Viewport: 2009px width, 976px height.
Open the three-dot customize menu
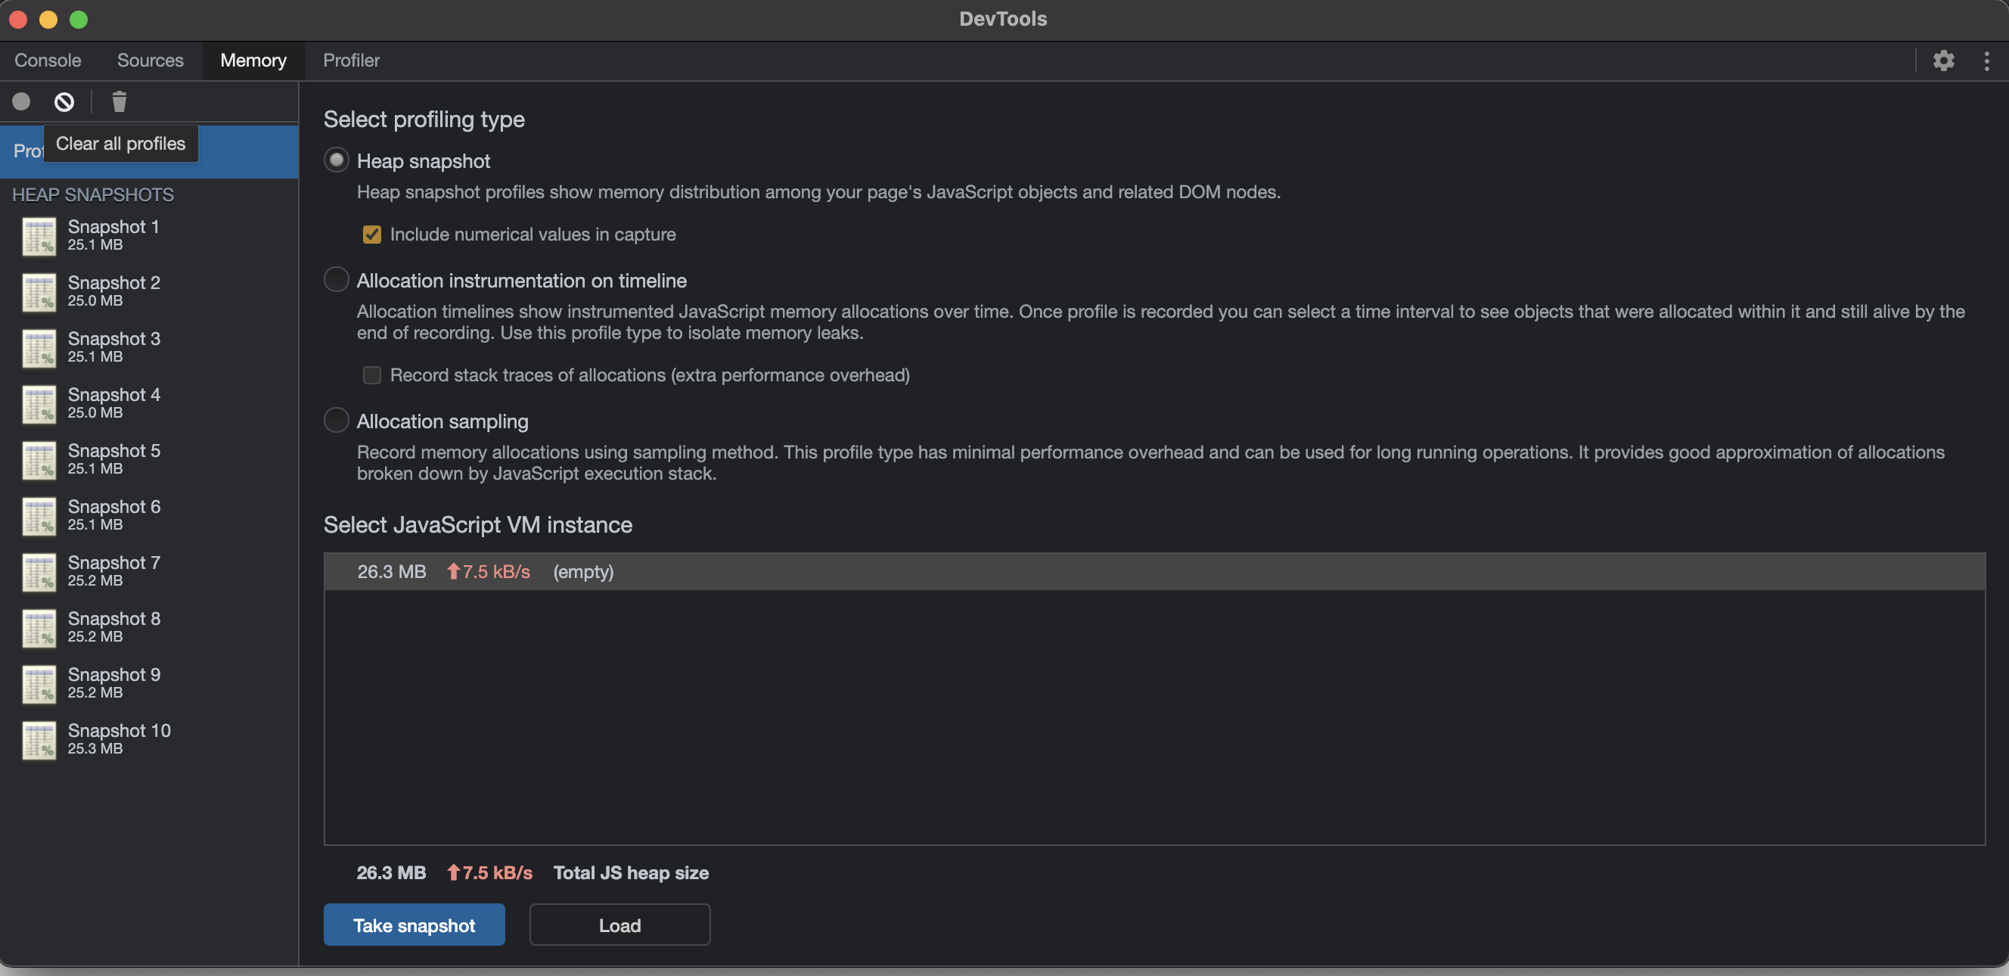pos(1986,60)
